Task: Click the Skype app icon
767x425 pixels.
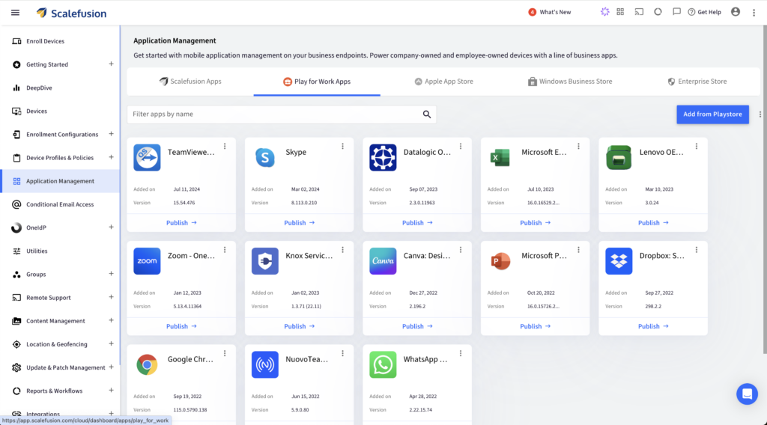Action: coord(265,157)
